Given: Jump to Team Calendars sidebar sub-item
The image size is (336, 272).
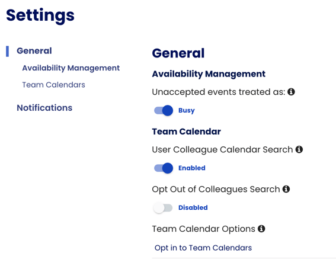Looking at the screenshot, I should coord(53,85).
